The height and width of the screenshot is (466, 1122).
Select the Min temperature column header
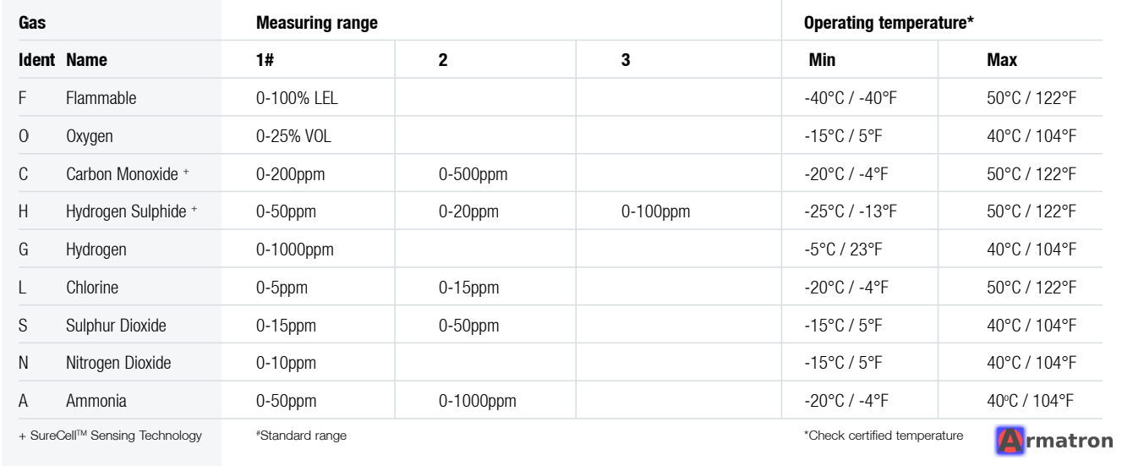tap(822, 61)
